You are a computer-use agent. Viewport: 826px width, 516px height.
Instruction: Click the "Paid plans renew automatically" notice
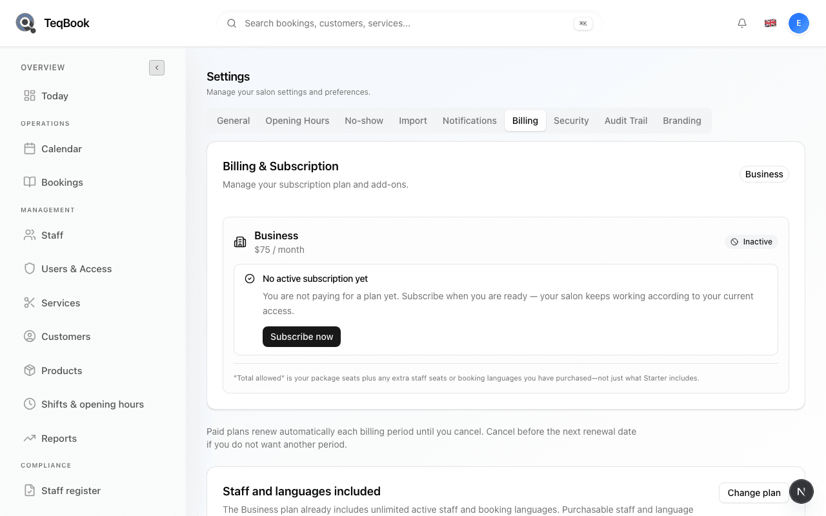421,438
